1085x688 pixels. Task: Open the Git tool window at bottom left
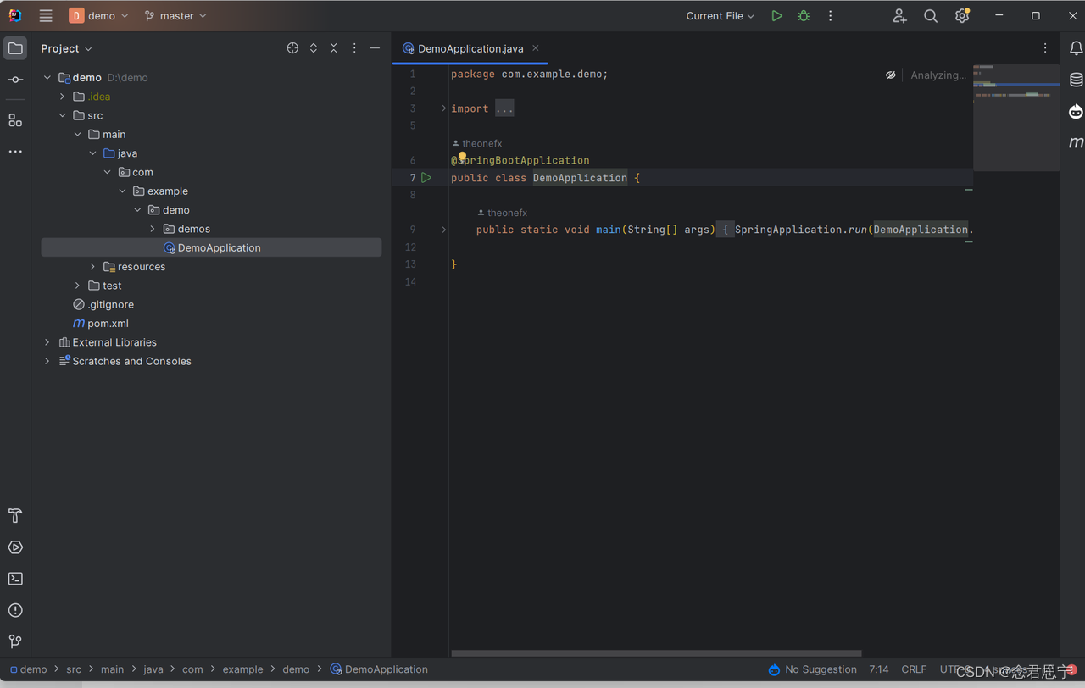(x=15, y=641)
